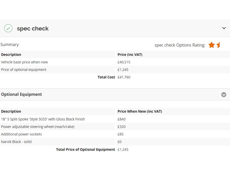Screen dimensions: 230x173
Task: Select the 18" Split-Spoke Style 5033 row
Action: [115, 119]
